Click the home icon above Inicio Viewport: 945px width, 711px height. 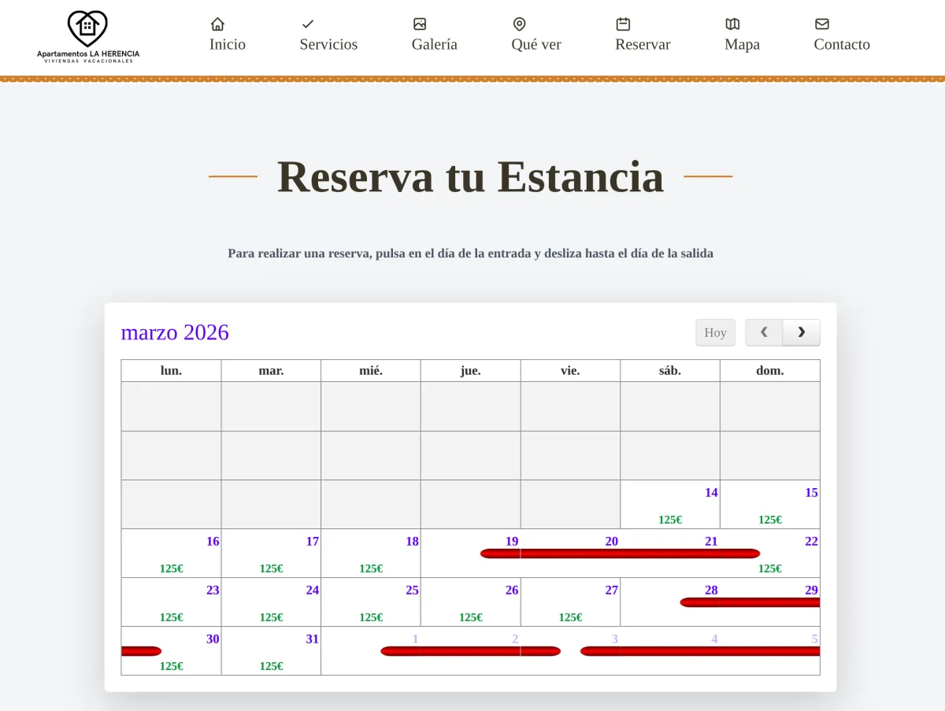coord(217,23)
